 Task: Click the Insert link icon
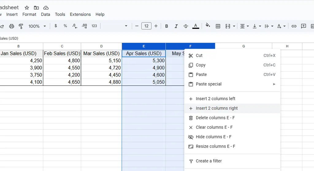(294, 26)
